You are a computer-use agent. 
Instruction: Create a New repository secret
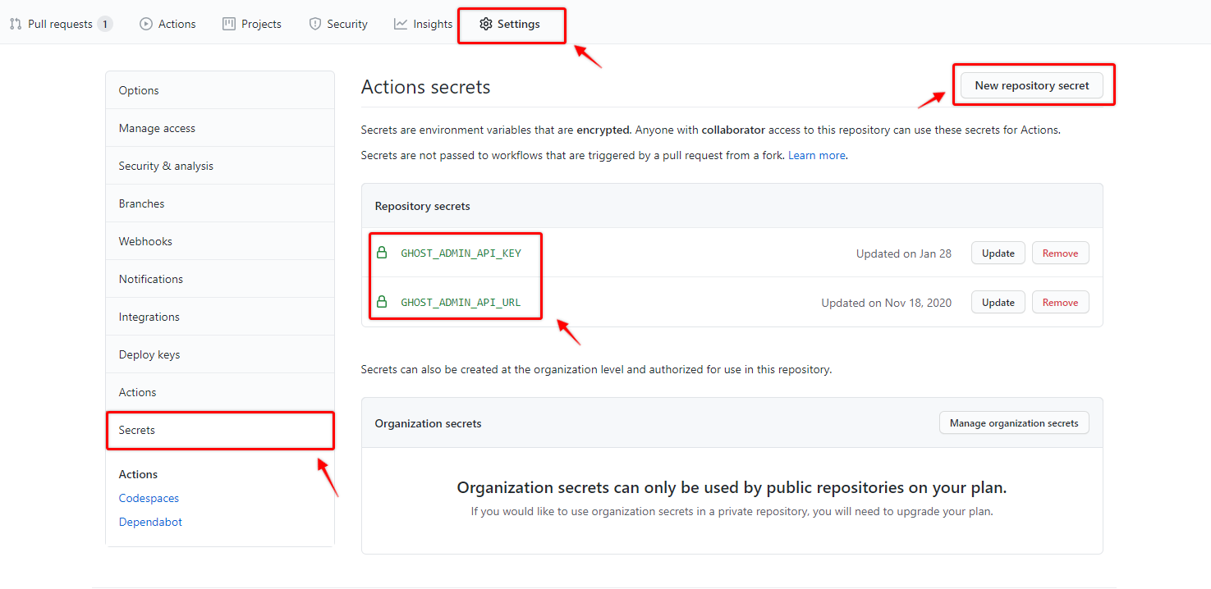(x=1032, y=85)
